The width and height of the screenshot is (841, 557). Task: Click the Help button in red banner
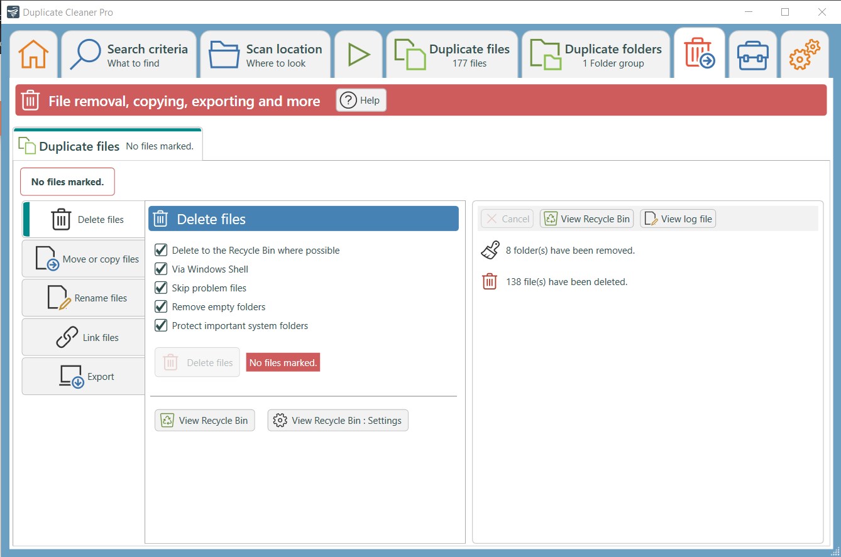pyautogui.click(x=361, y=100)
